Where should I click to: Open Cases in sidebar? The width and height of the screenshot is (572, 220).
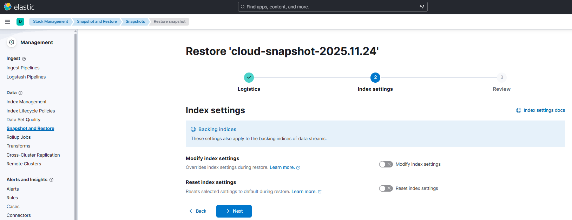point(13,207)
